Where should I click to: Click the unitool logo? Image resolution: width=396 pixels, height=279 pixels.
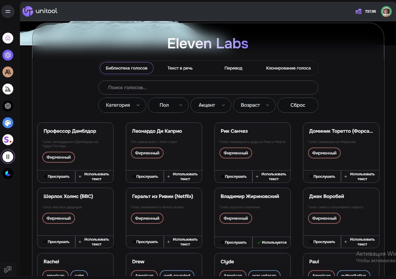[x=40, y=11]
